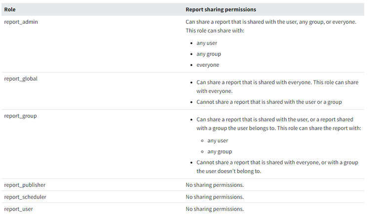378x216 pixels.
Task: Select the report_group role cell
Action: tap(20, 116)
